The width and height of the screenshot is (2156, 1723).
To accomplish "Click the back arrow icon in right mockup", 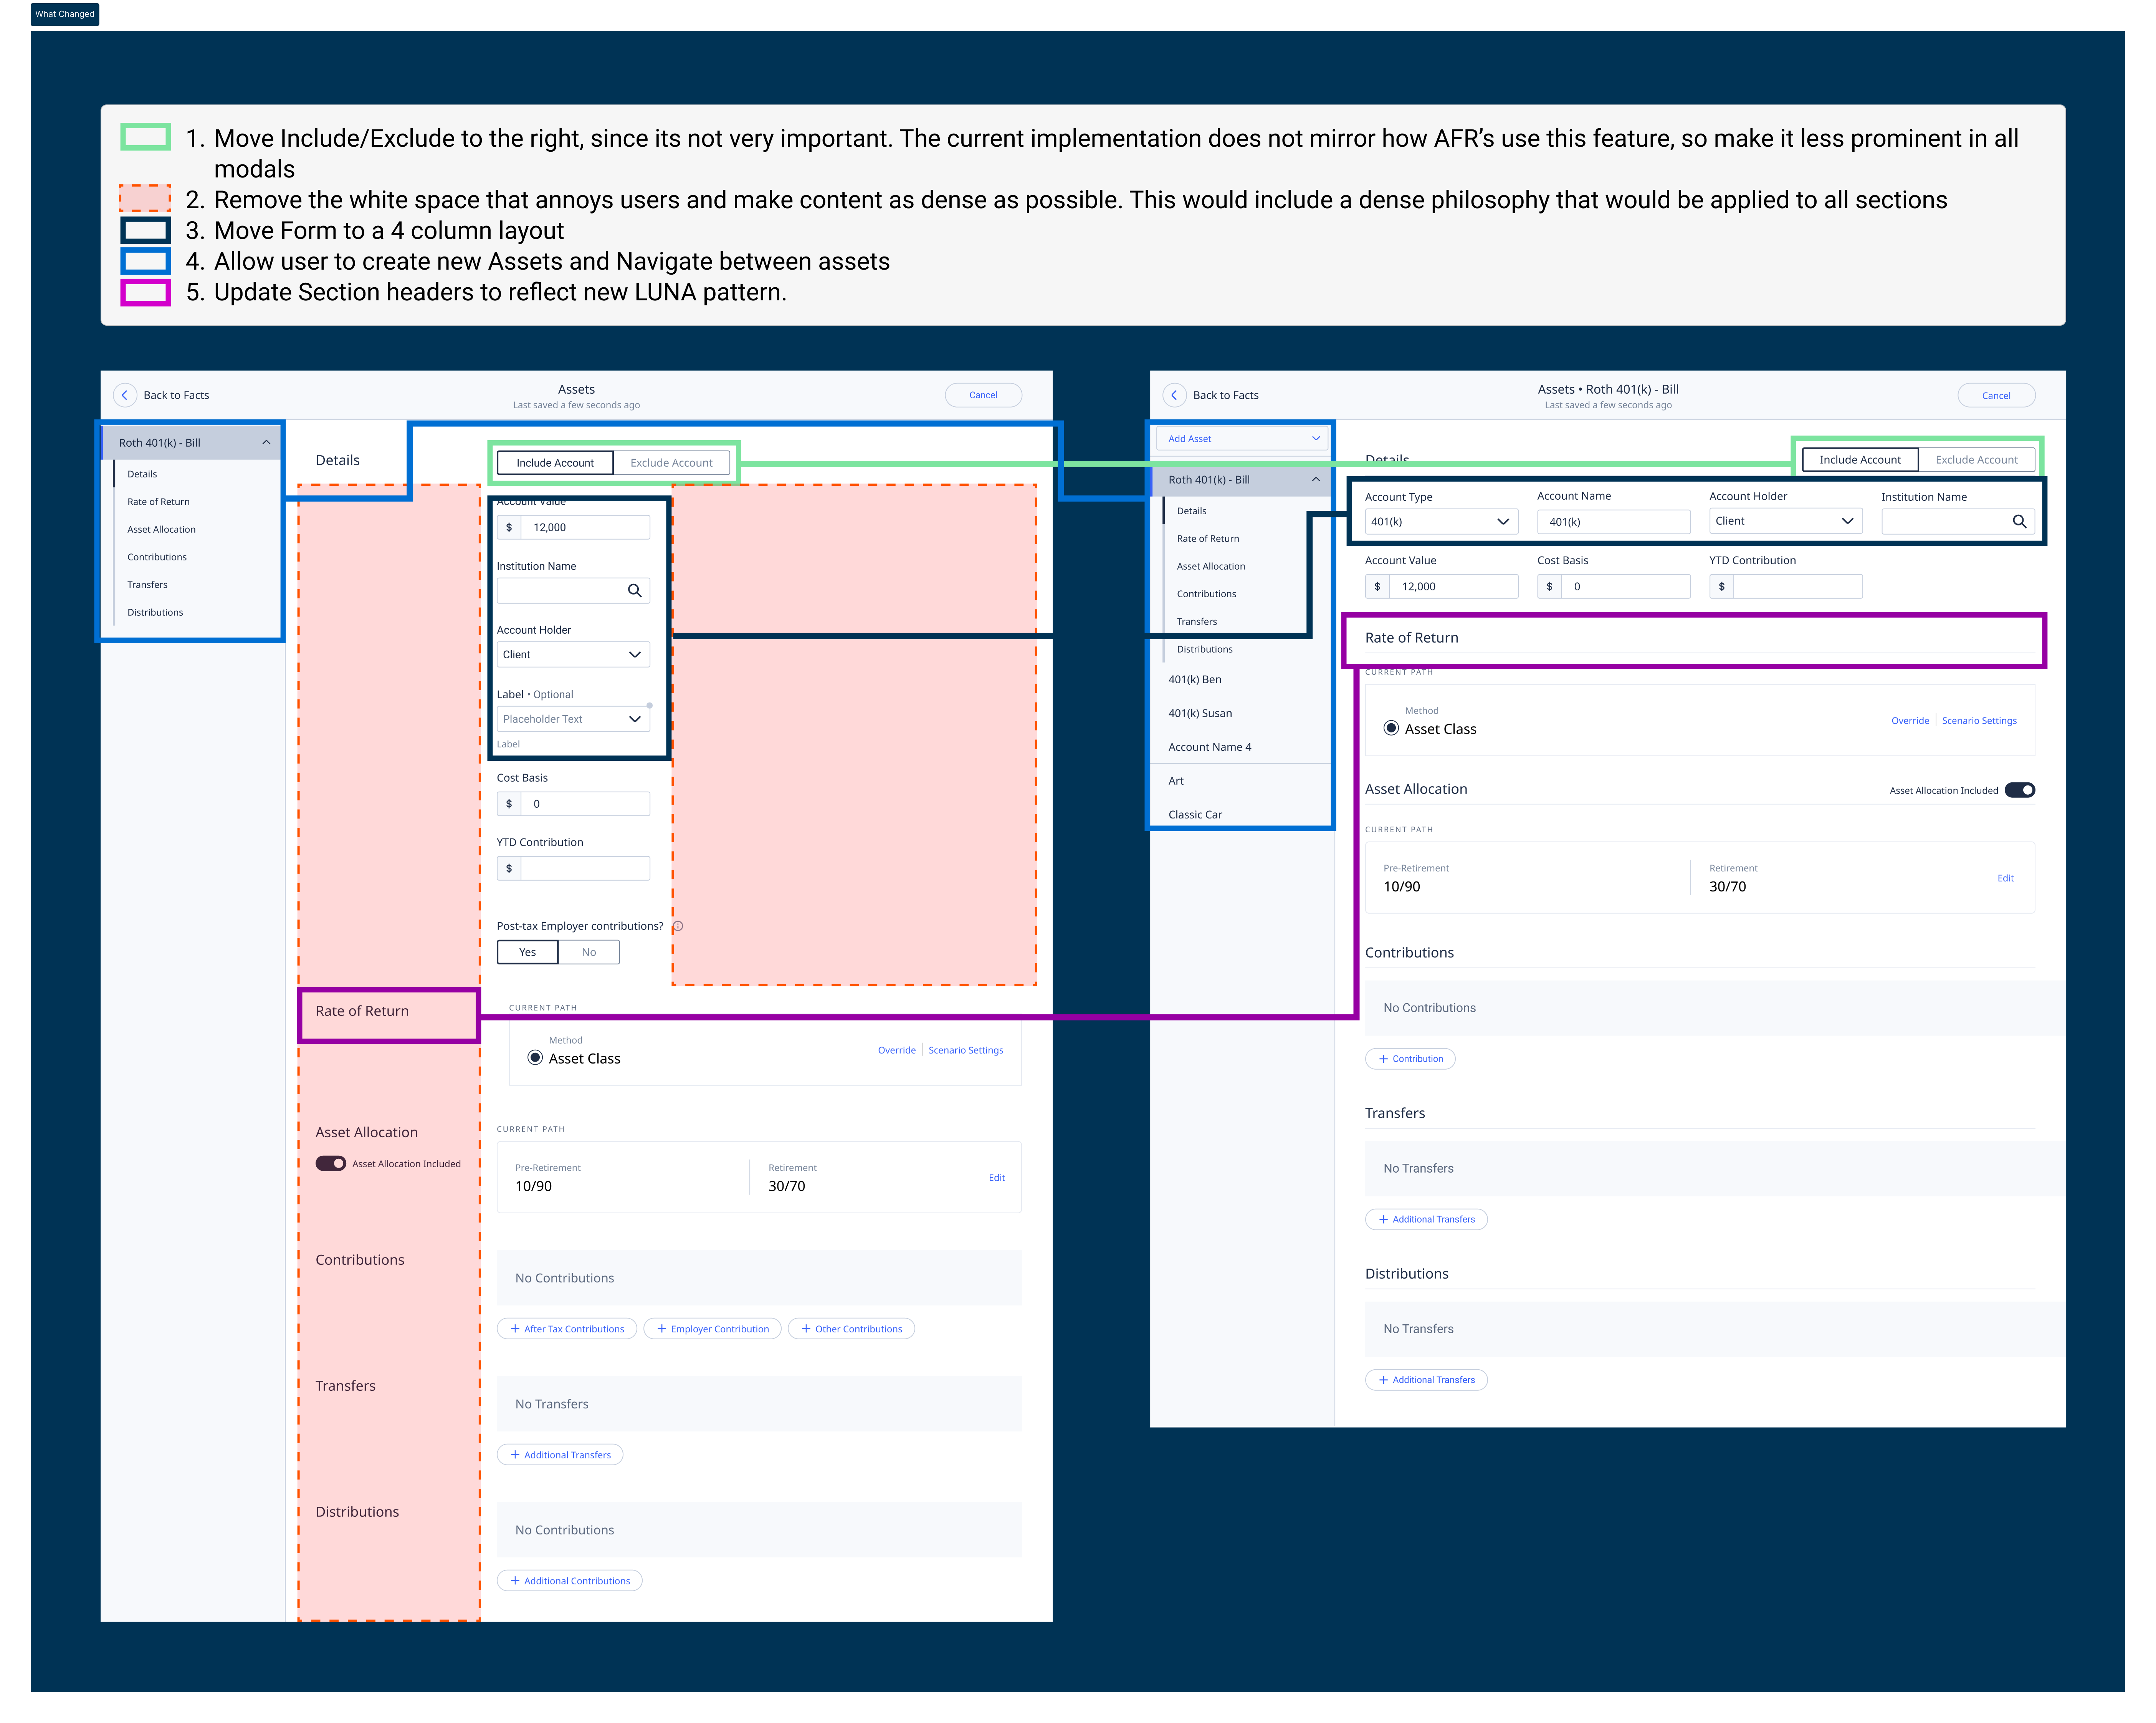I will pos(1174,395).
